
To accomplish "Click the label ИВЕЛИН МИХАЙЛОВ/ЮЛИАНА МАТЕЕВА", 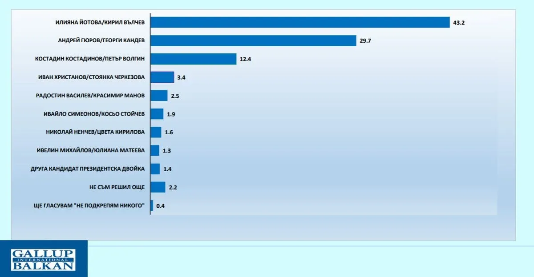I will 91,150.
